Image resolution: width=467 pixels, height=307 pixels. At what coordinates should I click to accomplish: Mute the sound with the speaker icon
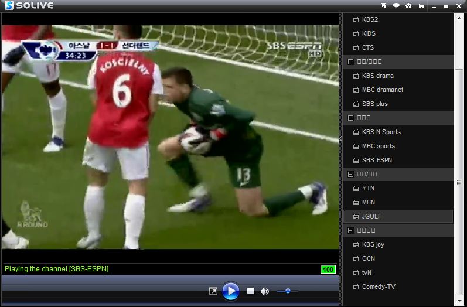pos(264,291)
